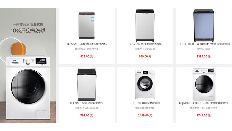Click the XQG100-P300BD washer-dryer image
Viewport: 232px width, 131px height.
tap(204, 85)
